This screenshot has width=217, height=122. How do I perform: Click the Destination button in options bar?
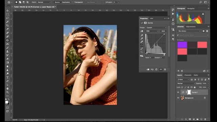(x=66, y=2)
